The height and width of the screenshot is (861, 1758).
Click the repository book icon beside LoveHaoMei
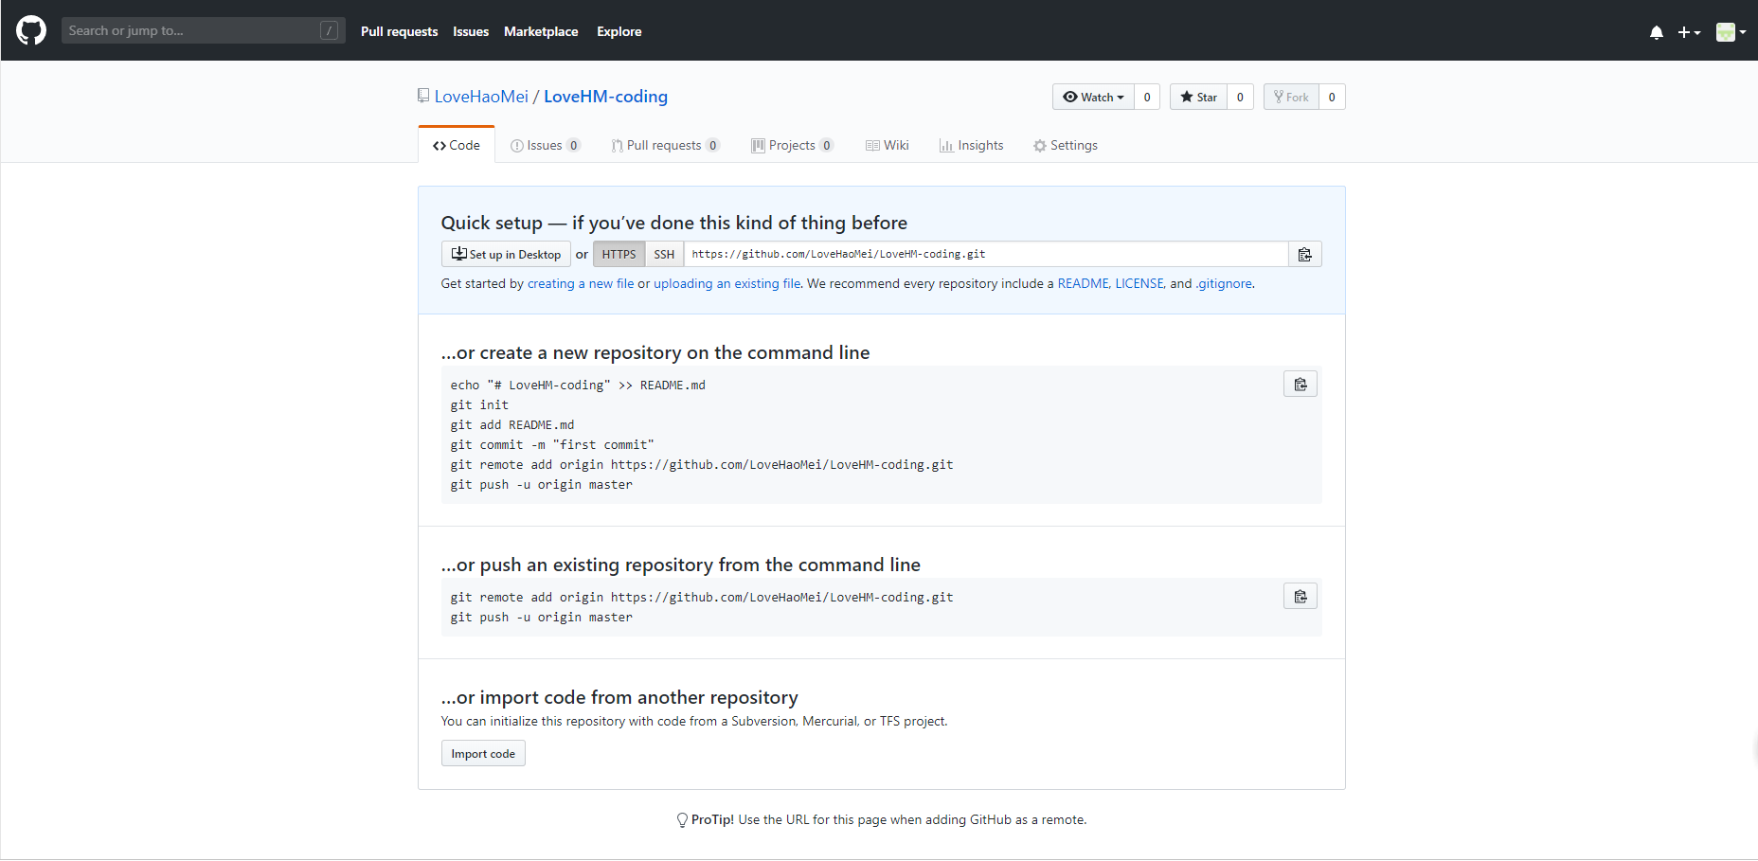[423, 96]
